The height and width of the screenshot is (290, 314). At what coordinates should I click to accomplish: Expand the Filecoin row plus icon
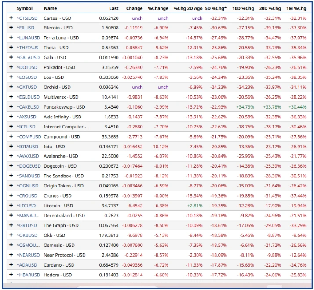pyautogui.click(x=11, y=28)
